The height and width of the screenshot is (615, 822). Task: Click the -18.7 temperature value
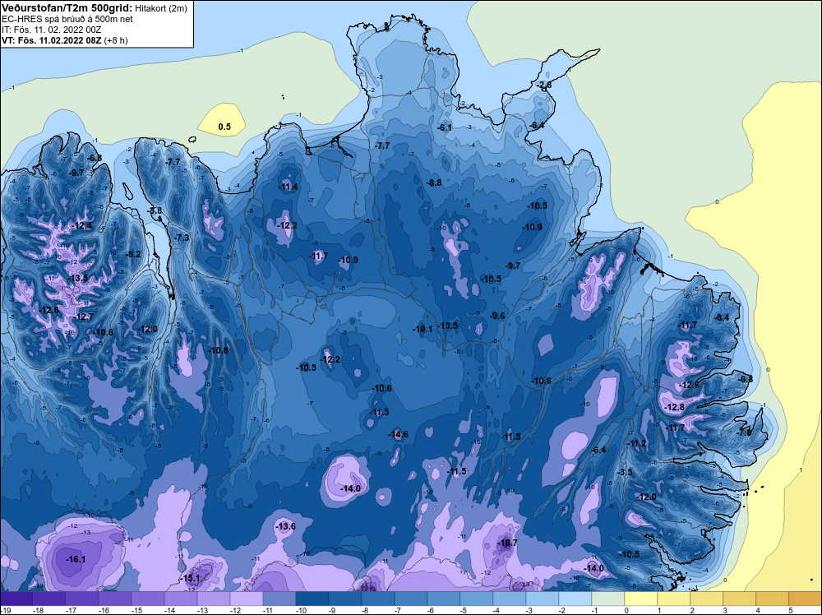tap(507, 543)
